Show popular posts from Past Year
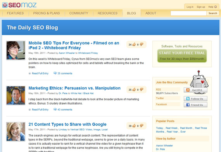This screenshot has width=221, height=152. click(x=172, y=132)
